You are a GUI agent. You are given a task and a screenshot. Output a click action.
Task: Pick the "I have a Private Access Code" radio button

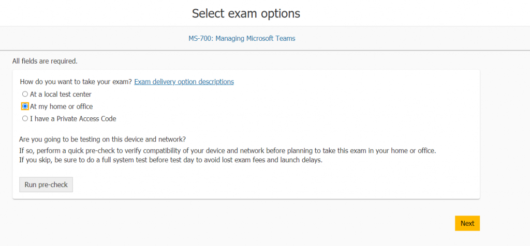click(25, 118)
